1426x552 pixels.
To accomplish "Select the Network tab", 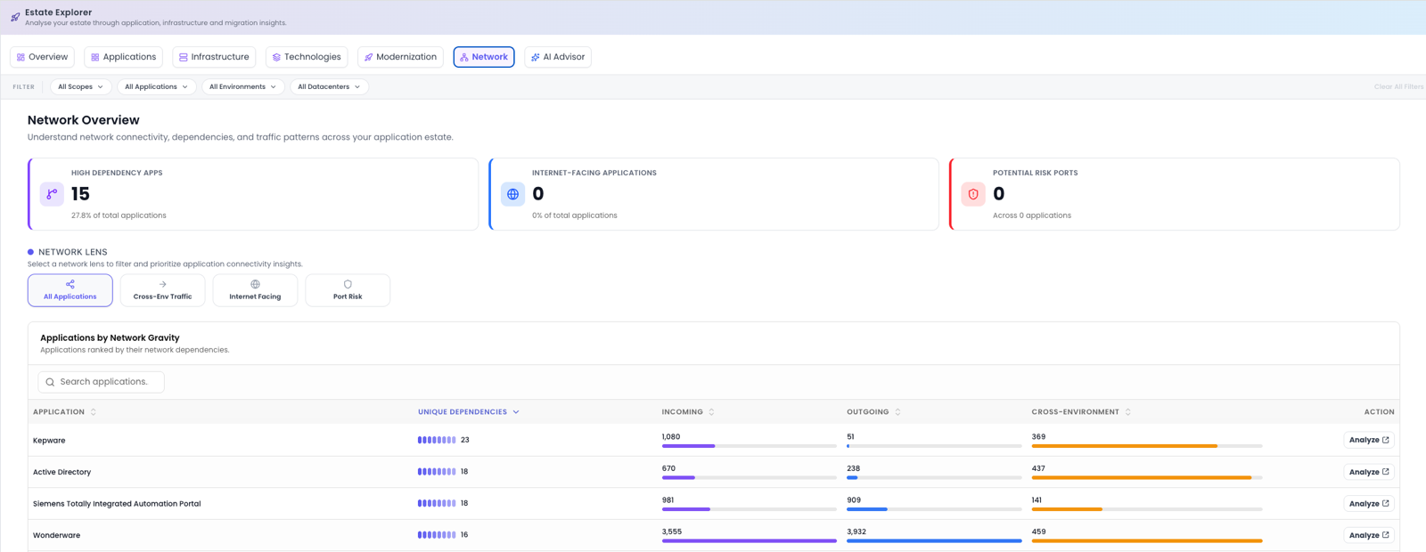I will pyautogui.click(x=484, y=57).
